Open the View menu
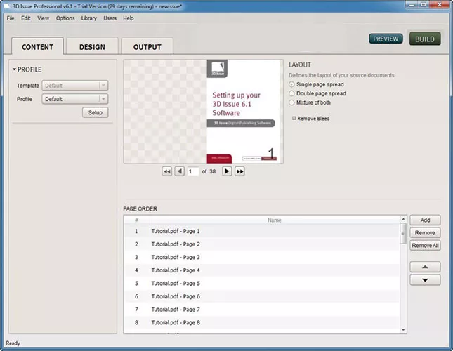The height and width of the screenshot is (351, 453). pos(43,18)
